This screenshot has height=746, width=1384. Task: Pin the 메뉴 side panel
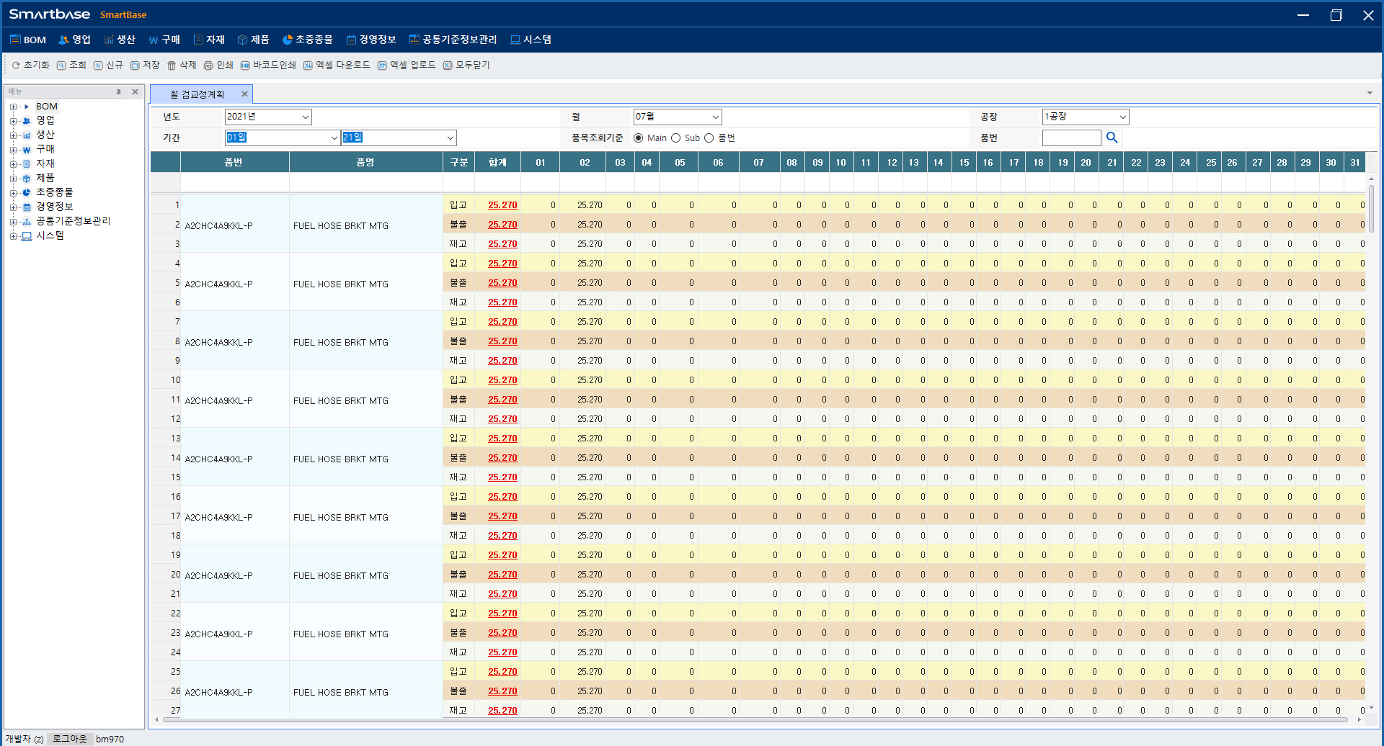[x=118, y=92]
